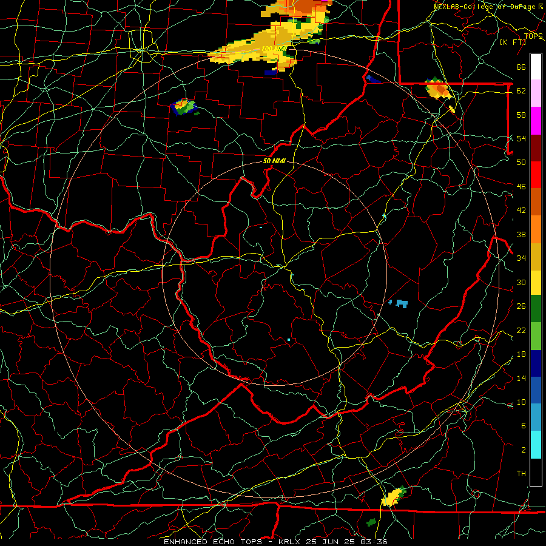Click the light pink legend swatch
546x546 pixels.
click(x=536, y=93)
